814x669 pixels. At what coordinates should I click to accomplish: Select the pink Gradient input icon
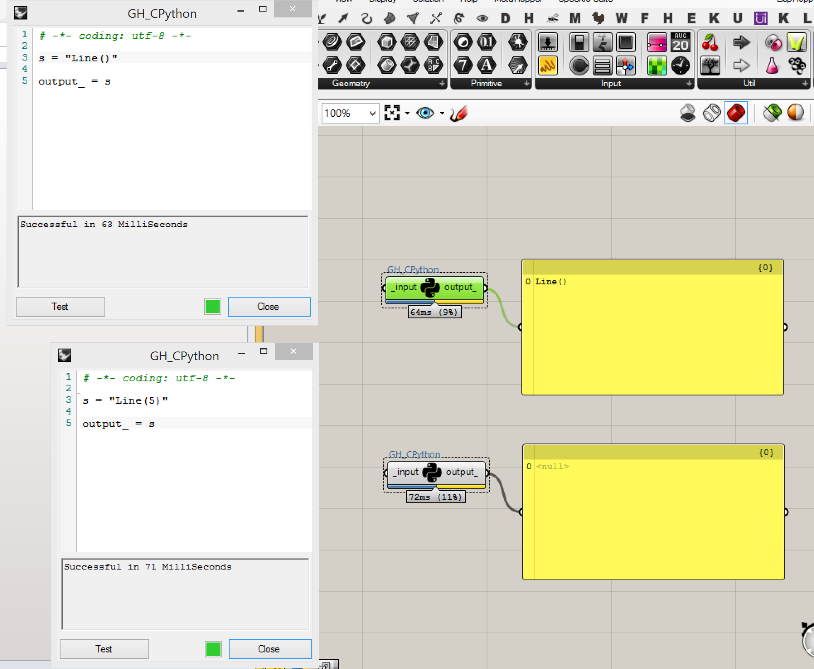[657, 42]
